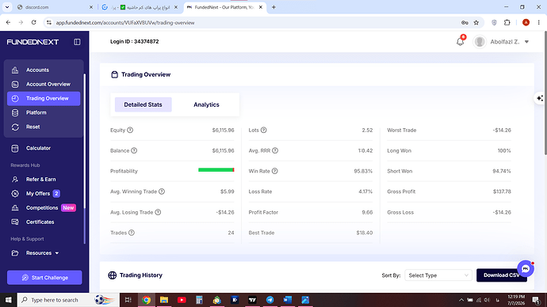The image size is (547, 307).
Task: Open TradingView from the taskbar
Action: pyautogui.click(x=252, y=300)
